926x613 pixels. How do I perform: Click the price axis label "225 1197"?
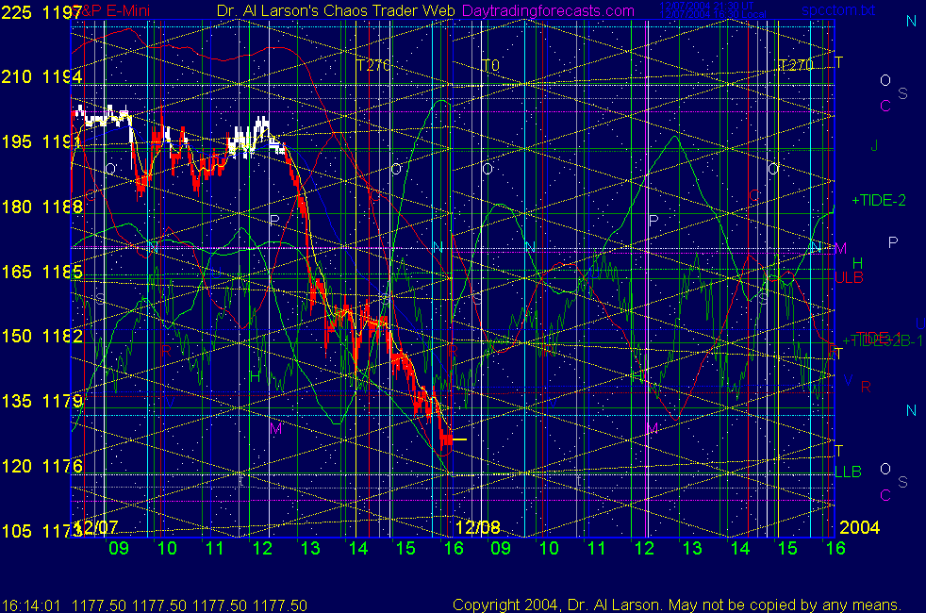point(41,12)
